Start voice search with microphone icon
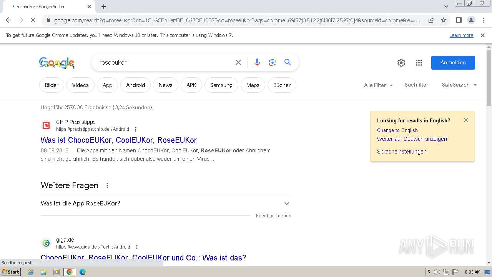Image resolution: width=492 pixels, height=277 pixels. [257, 62]
